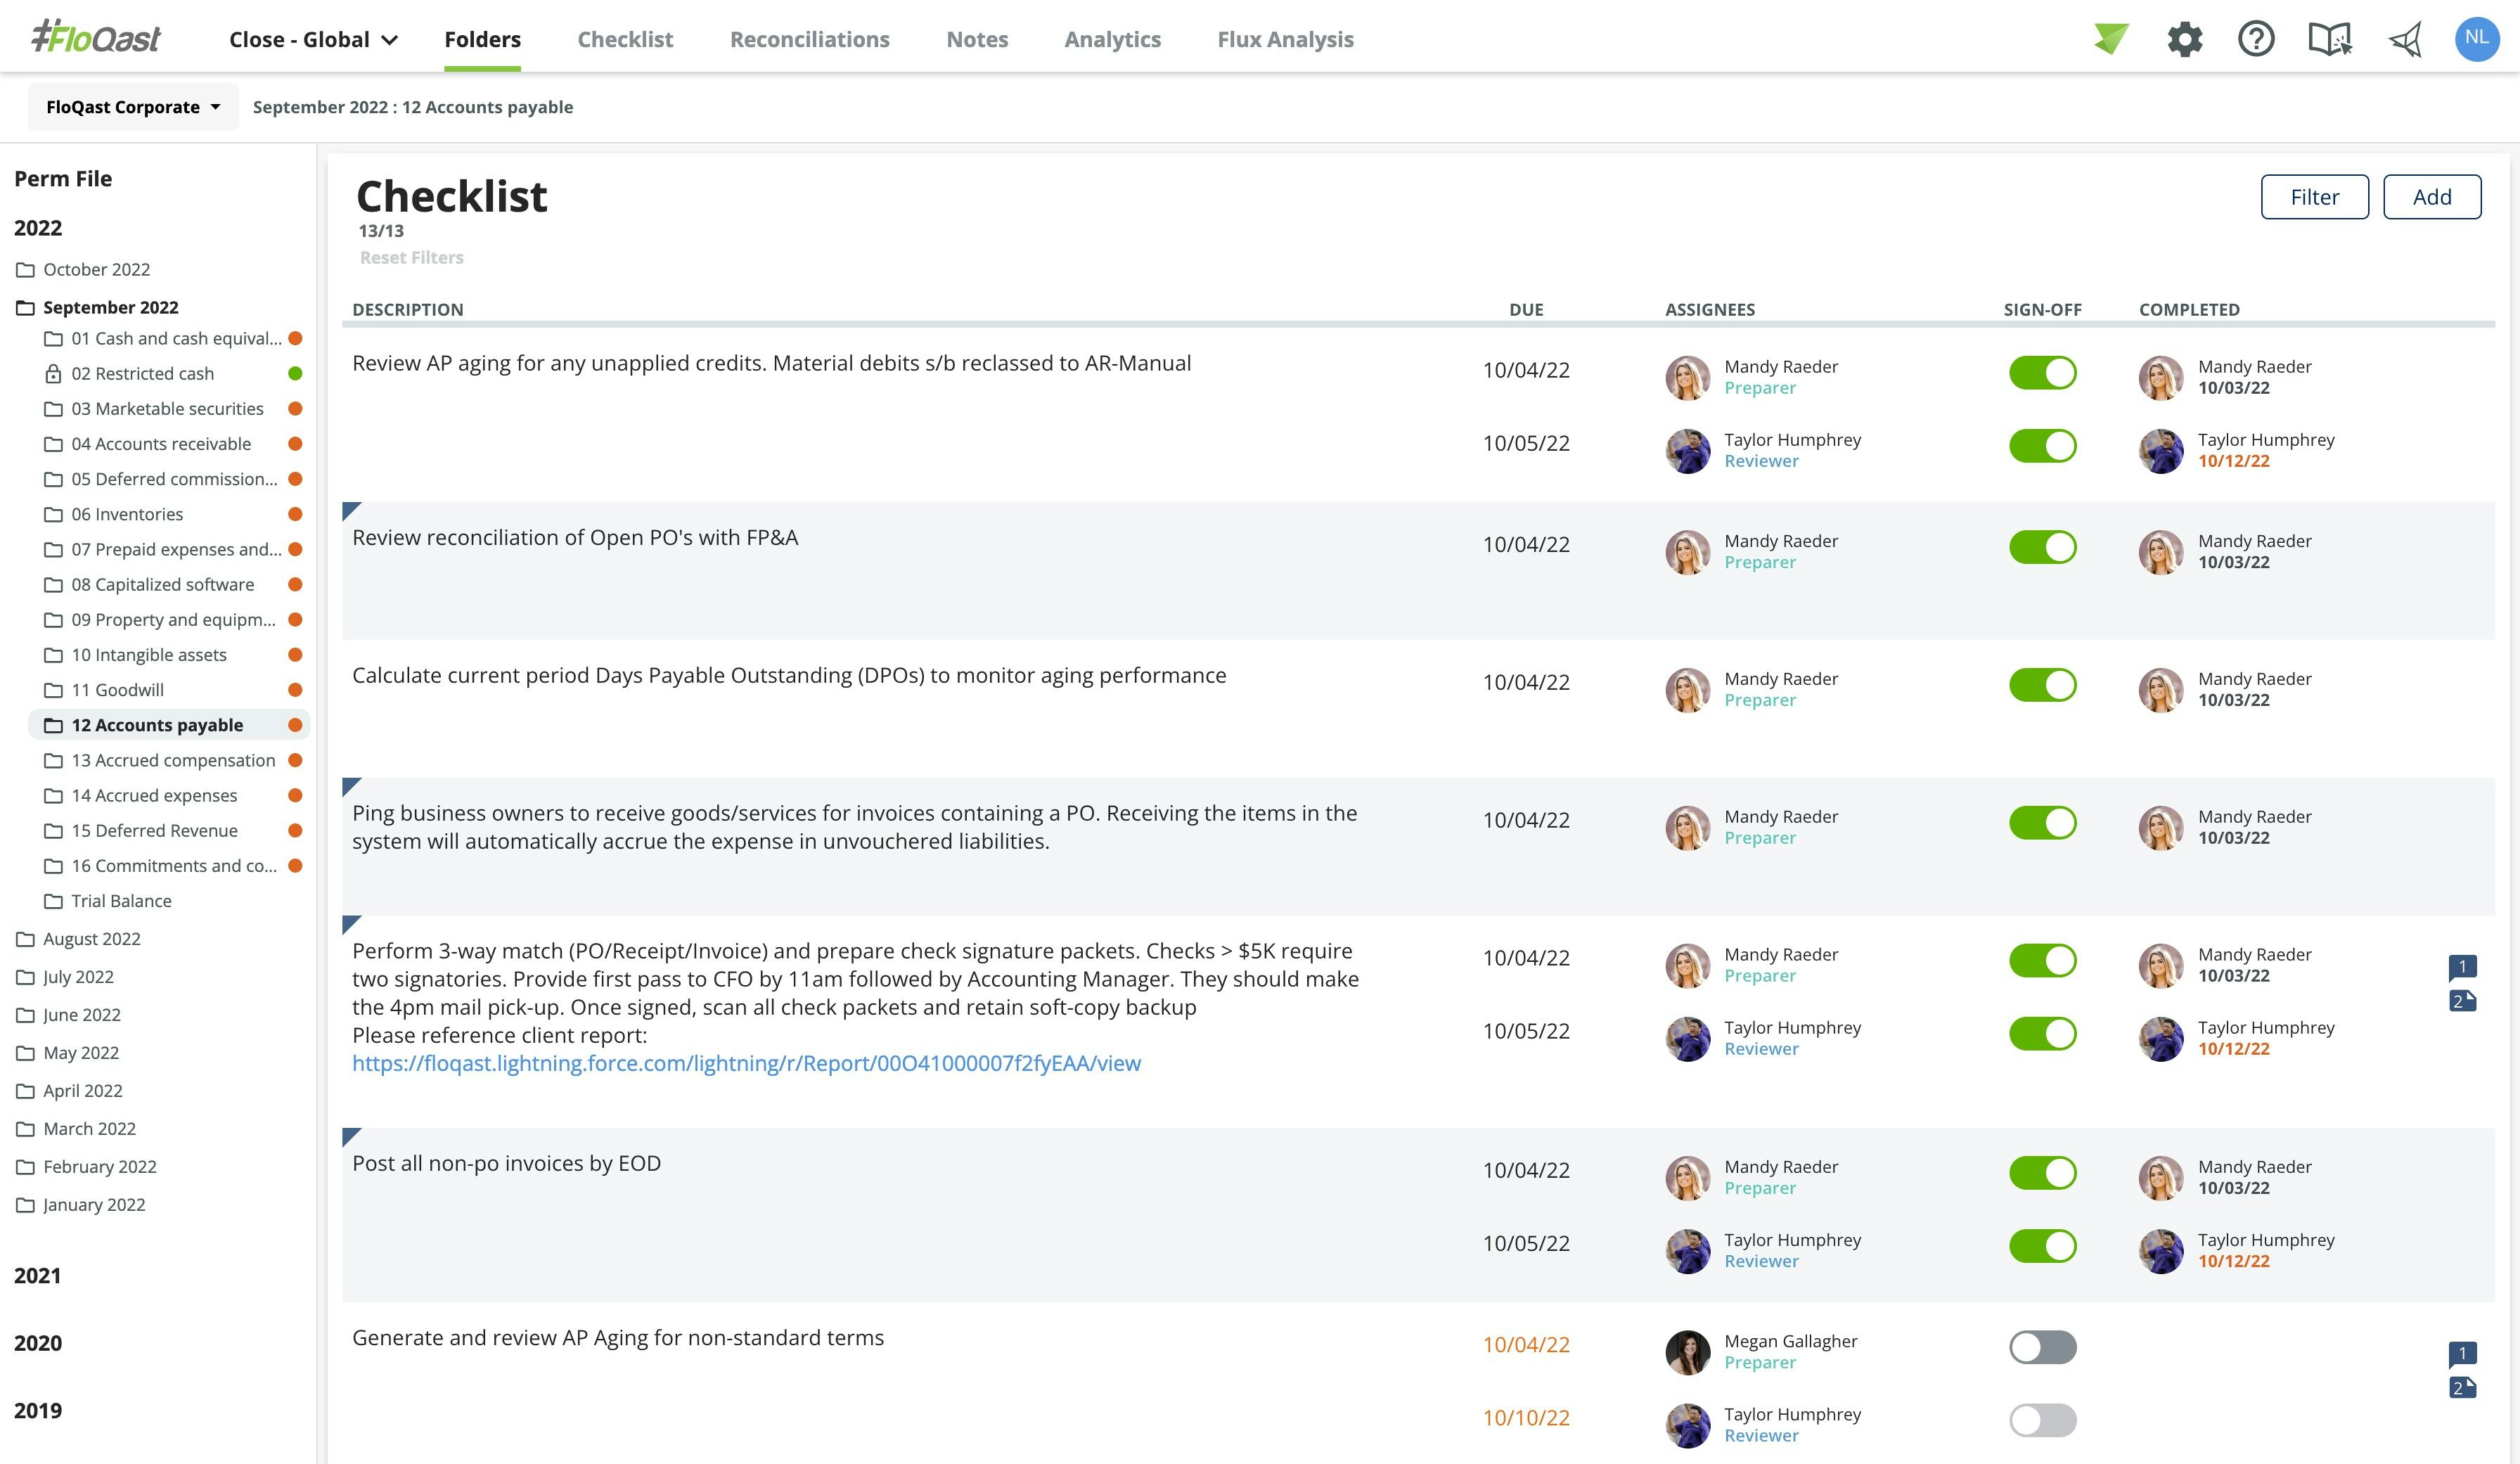Screen dimensions: 2520x1464
Task: Click the Add button
Action: [x=2432, y=196]
